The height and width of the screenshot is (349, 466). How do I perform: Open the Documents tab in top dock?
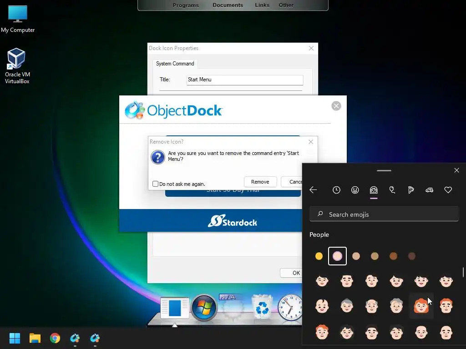pyautogui.click(x=228, y=5)
